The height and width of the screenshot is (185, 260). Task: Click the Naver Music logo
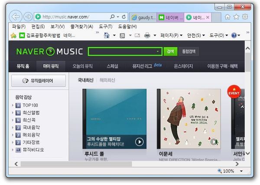click(x=49, y=51)
